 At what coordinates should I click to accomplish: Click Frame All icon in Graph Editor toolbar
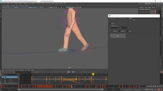point(33,72)
